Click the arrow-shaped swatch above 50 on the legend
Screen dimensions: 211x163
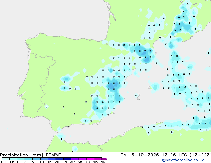coord(105,159)
